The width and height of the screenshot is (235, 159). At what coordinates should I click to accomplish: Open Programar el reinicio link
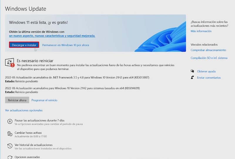point(44,100)
